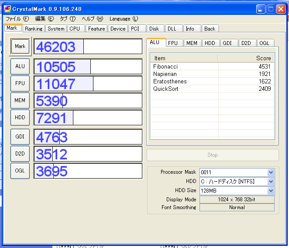
Task: Select the OGL results tab
Action: (265, 43)
